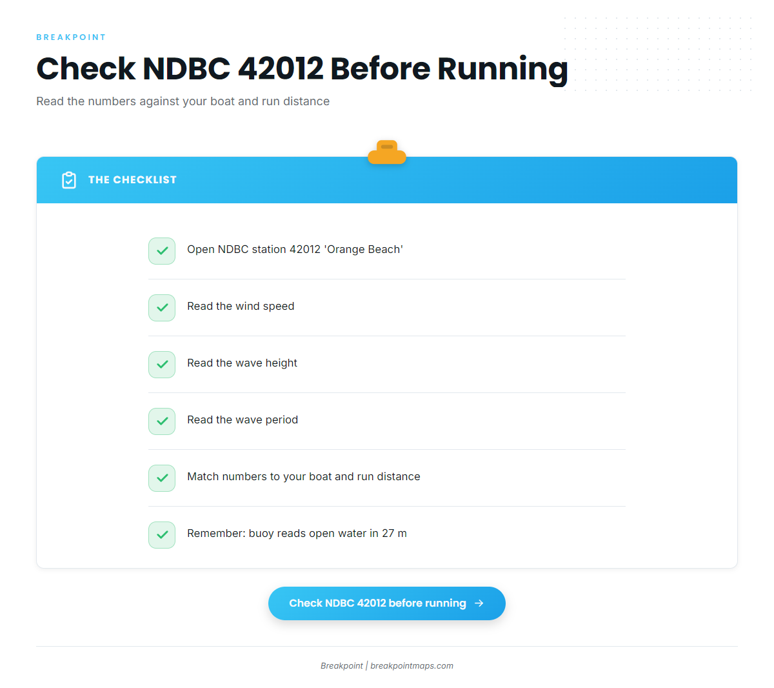Toggle the 'Open NDBC station 42012' checkbox
This screenshot has height=688, width=774.
click(x=162, y=251)
